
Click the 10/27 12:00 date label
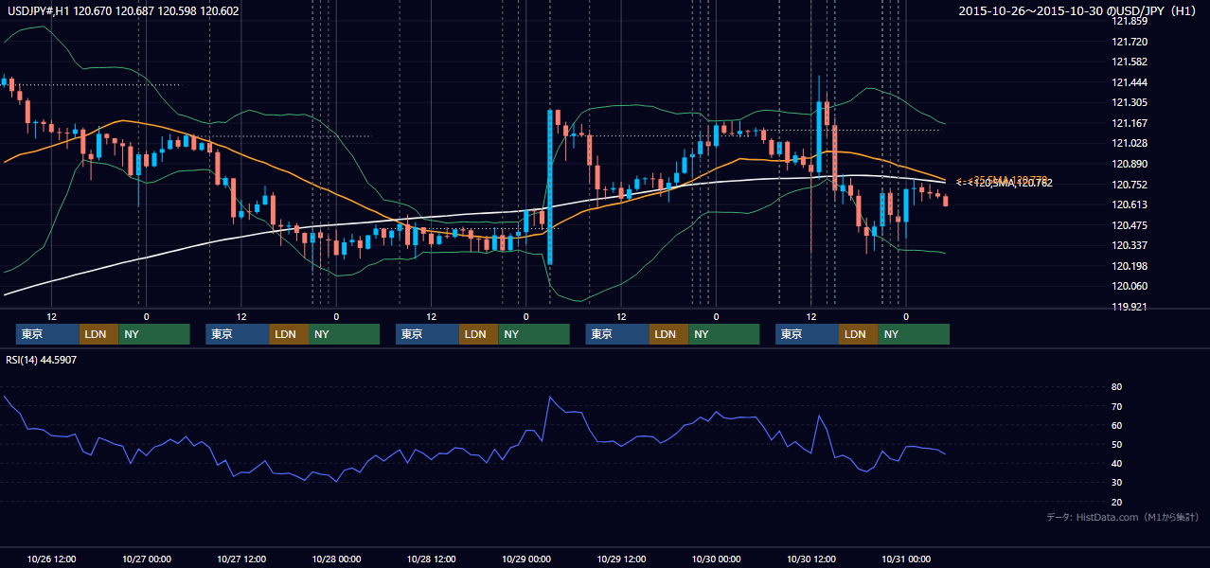pos(241,559)
